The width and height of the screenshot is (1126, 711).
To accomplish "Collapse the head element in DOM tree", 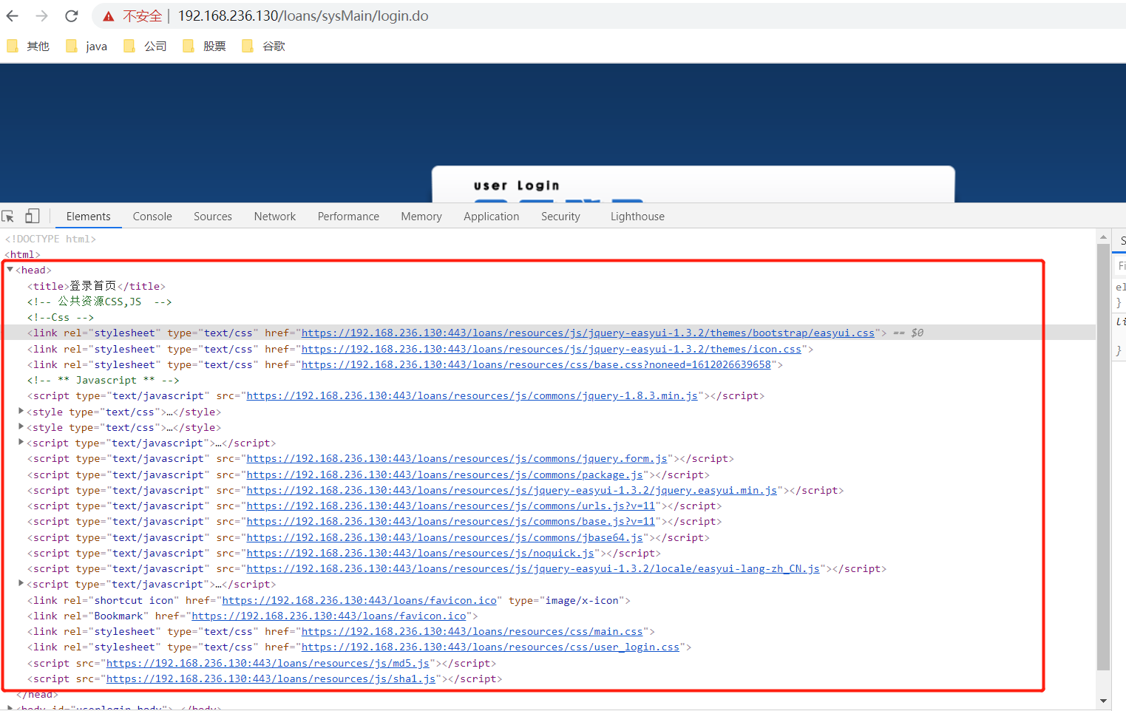I will [10, 269].
